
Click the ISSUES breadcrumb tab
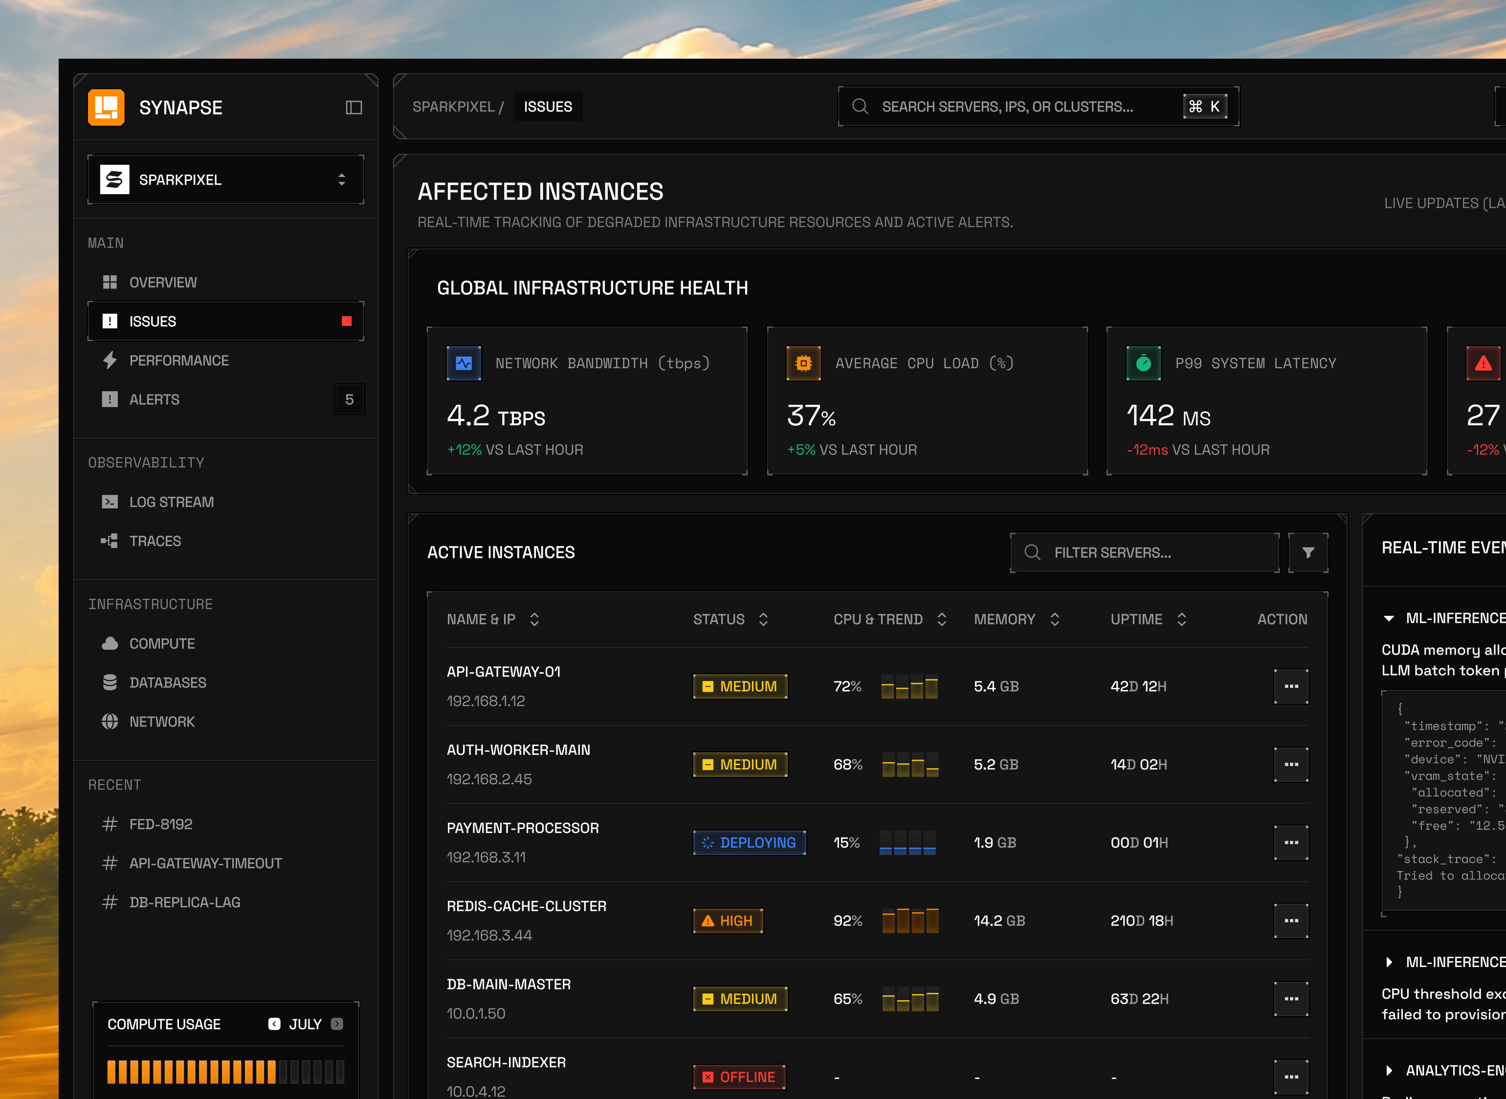[x=548, y=107]
